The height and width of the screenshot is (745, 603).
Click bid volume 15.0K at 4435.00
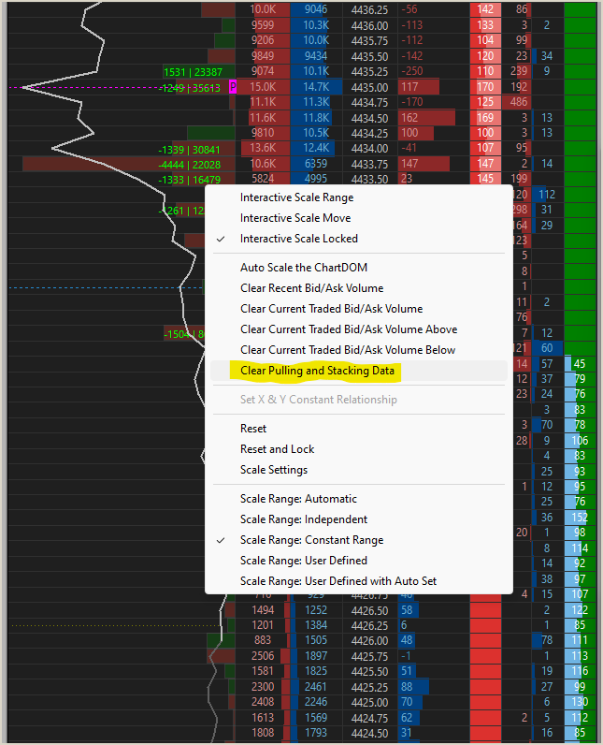tap(263, 87)
